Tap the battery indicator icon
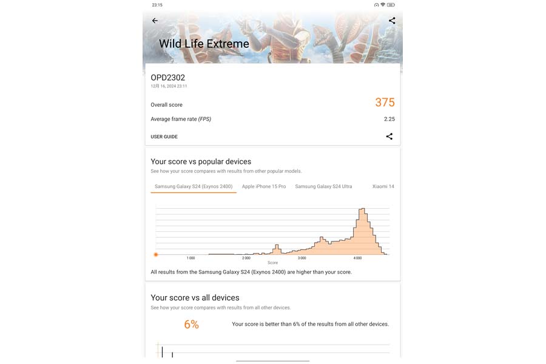546x364 pixels. (x=391, y=5)
